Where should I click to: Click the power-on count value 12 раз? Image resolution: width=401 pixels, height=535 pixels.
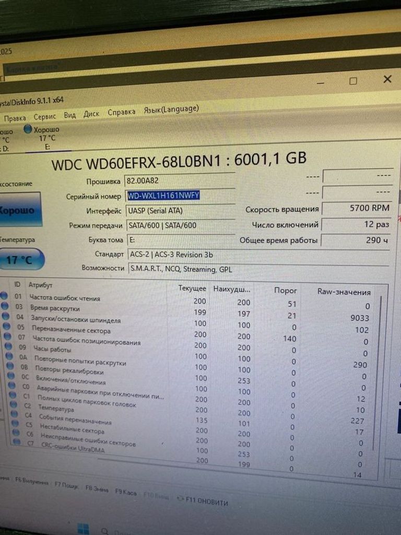click(x=356, y=224)
